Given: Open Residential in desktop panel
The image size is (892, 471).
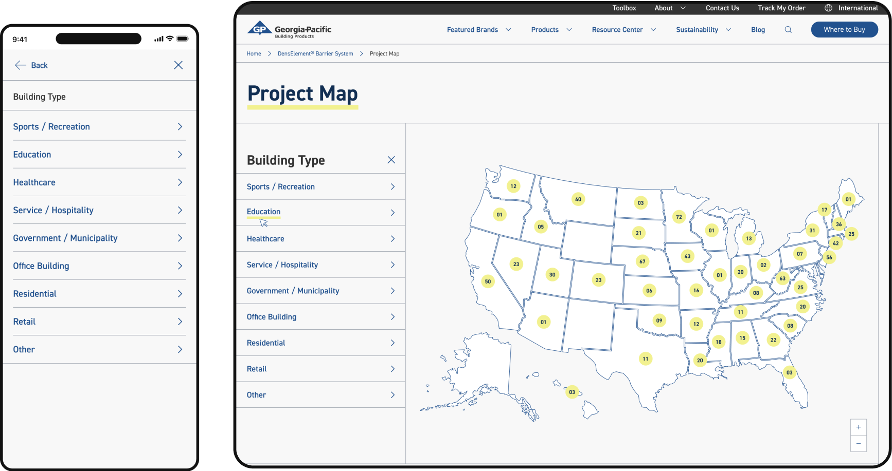Looking at the screenshot, I should [321, 343].
